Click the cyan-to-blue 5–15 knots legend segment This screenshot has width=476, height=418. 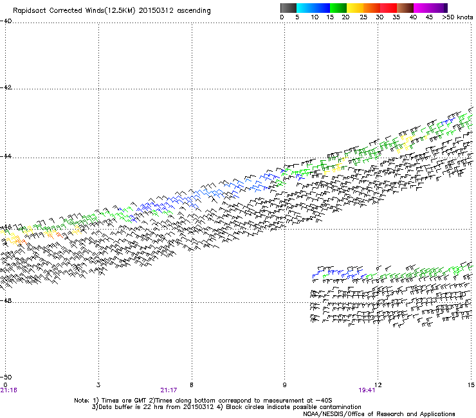[x=313, y=8]
